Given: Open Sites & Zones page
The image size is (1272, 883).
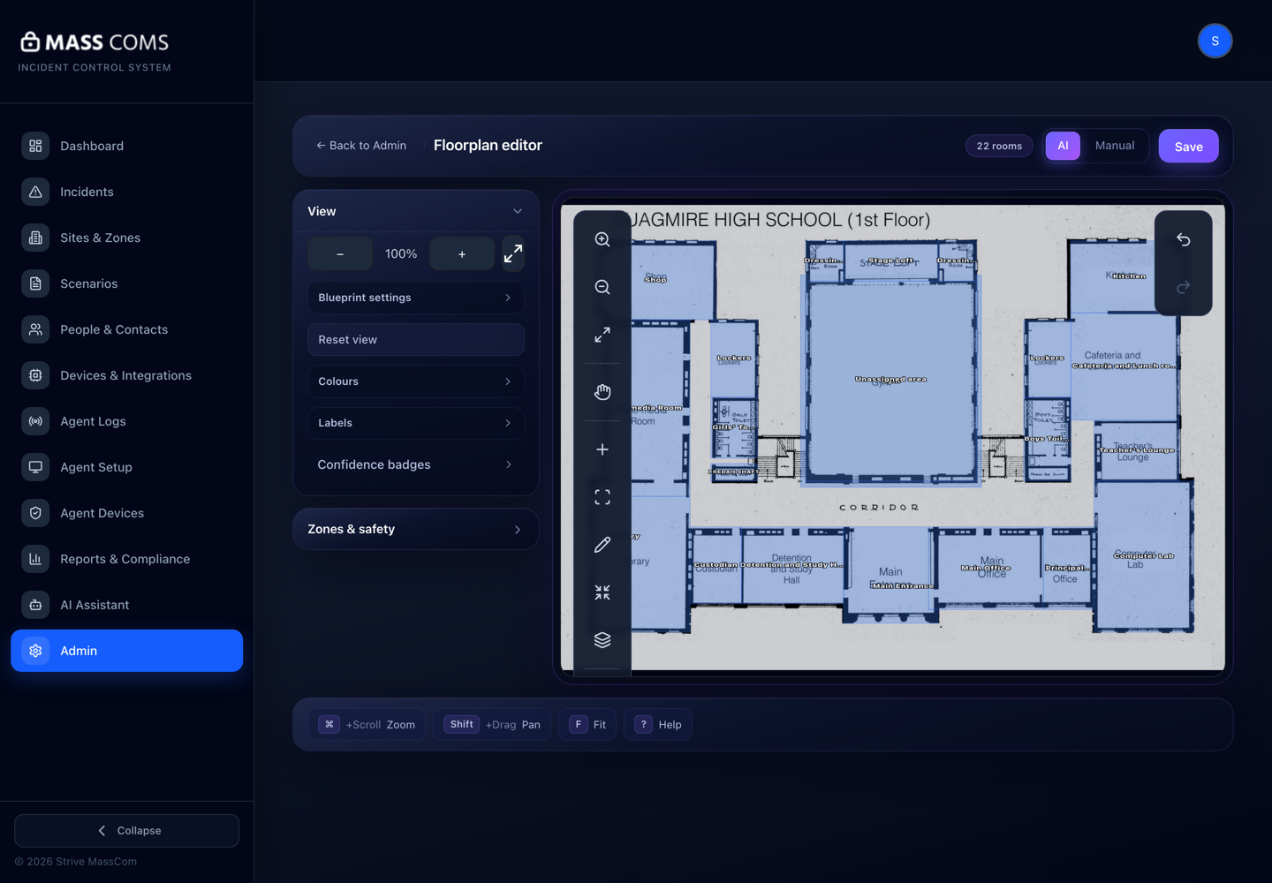Looking at the screenshot, I should 126,238.
